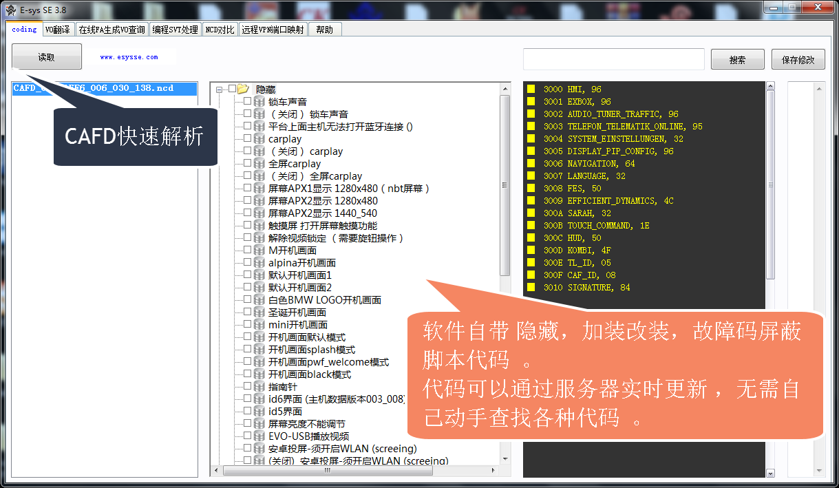Screen dimensions: 839x488
Task: Click the 读取 button
Action: click(47, 57)
